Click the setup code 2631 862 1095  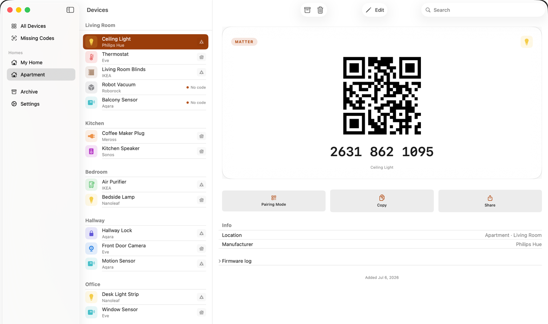382,152
